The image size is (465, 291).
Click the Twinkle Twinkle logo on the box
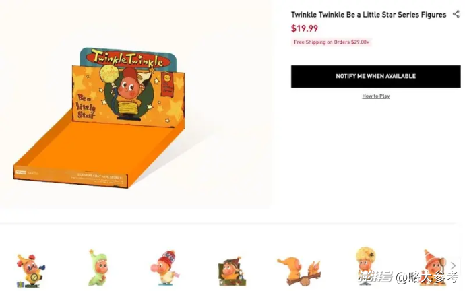[127, 59]
